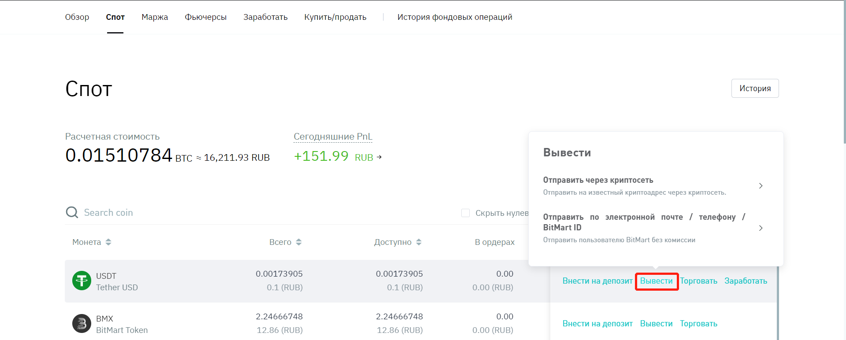The height and width of the screenshot is (340, 846).
Task: Click USDT total 0.00173905 under Всего
Action: 279,274
